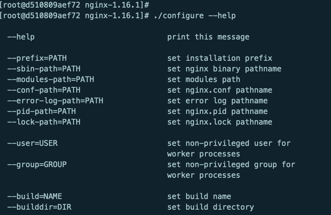Click the 'print this message' description
This screenshot has height=215, width=331.
tap(208, 37)
